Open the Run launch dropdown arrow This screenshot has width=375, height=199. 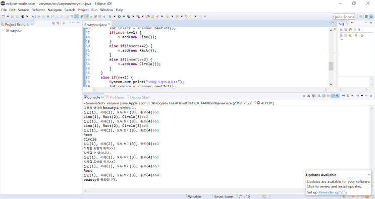124,17
